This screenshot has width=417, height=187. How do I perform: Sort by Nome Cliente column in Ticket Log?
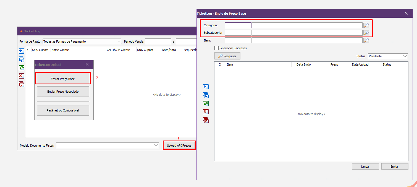(78, 50)
